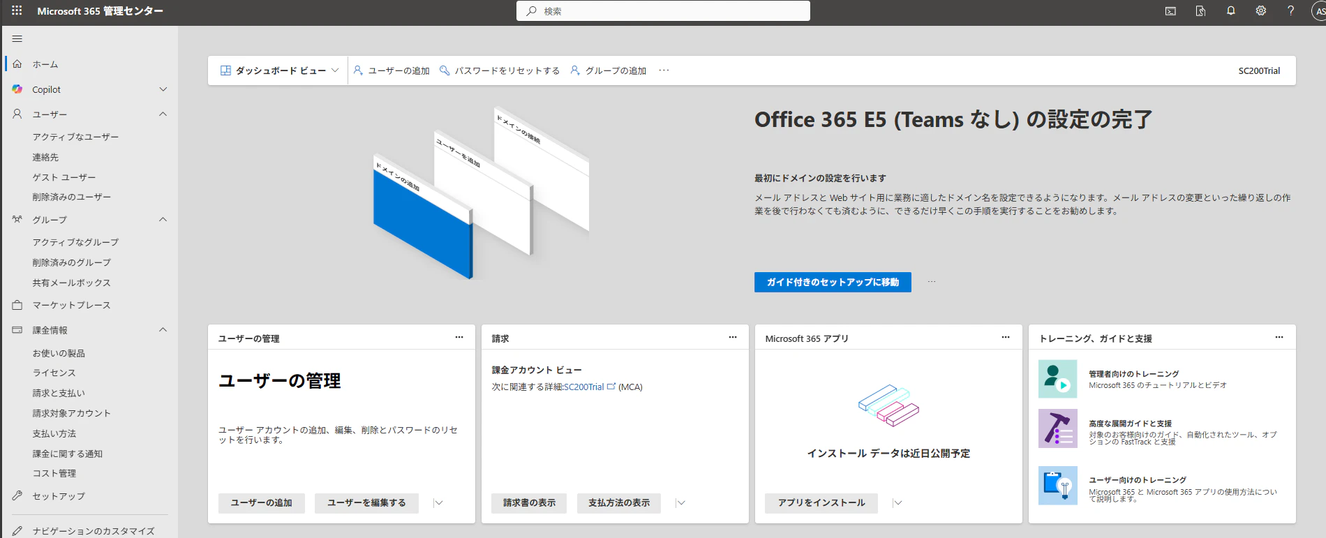
Task: Open notifications bell icon
Action: tap(1231, 10)
